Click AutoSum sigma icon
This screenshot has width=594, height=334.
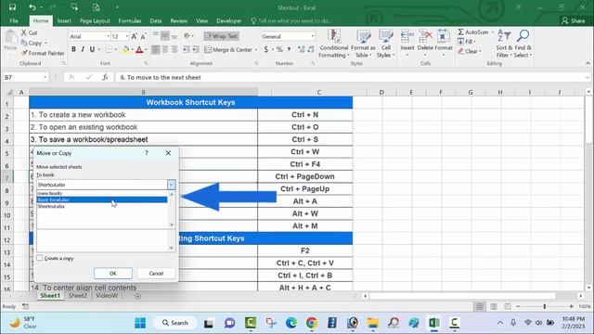pos(460,32)
